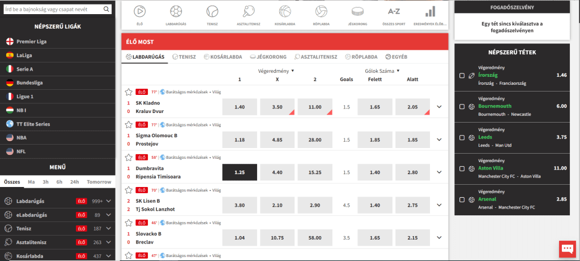Check the Arsenal popular bet checkbox
580x261 pixels.
click(462, 199)
